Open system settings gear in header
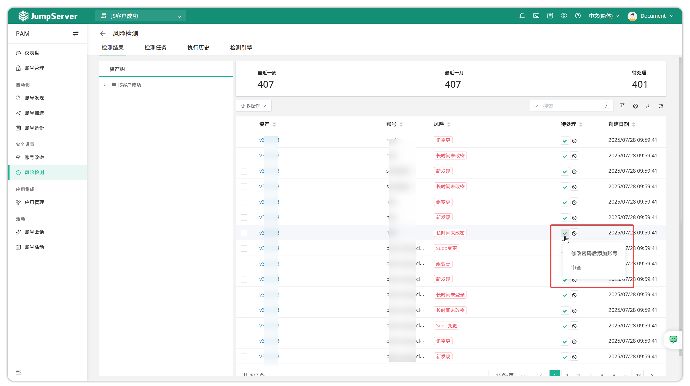Viewport: 690px width, 386px height. (564, 16)
